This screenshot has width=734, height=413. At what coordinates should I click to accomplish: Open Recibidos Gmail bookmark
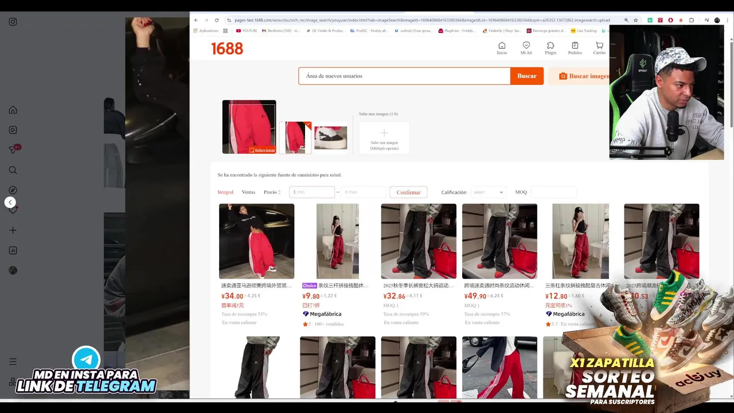(x=281, y=31)
